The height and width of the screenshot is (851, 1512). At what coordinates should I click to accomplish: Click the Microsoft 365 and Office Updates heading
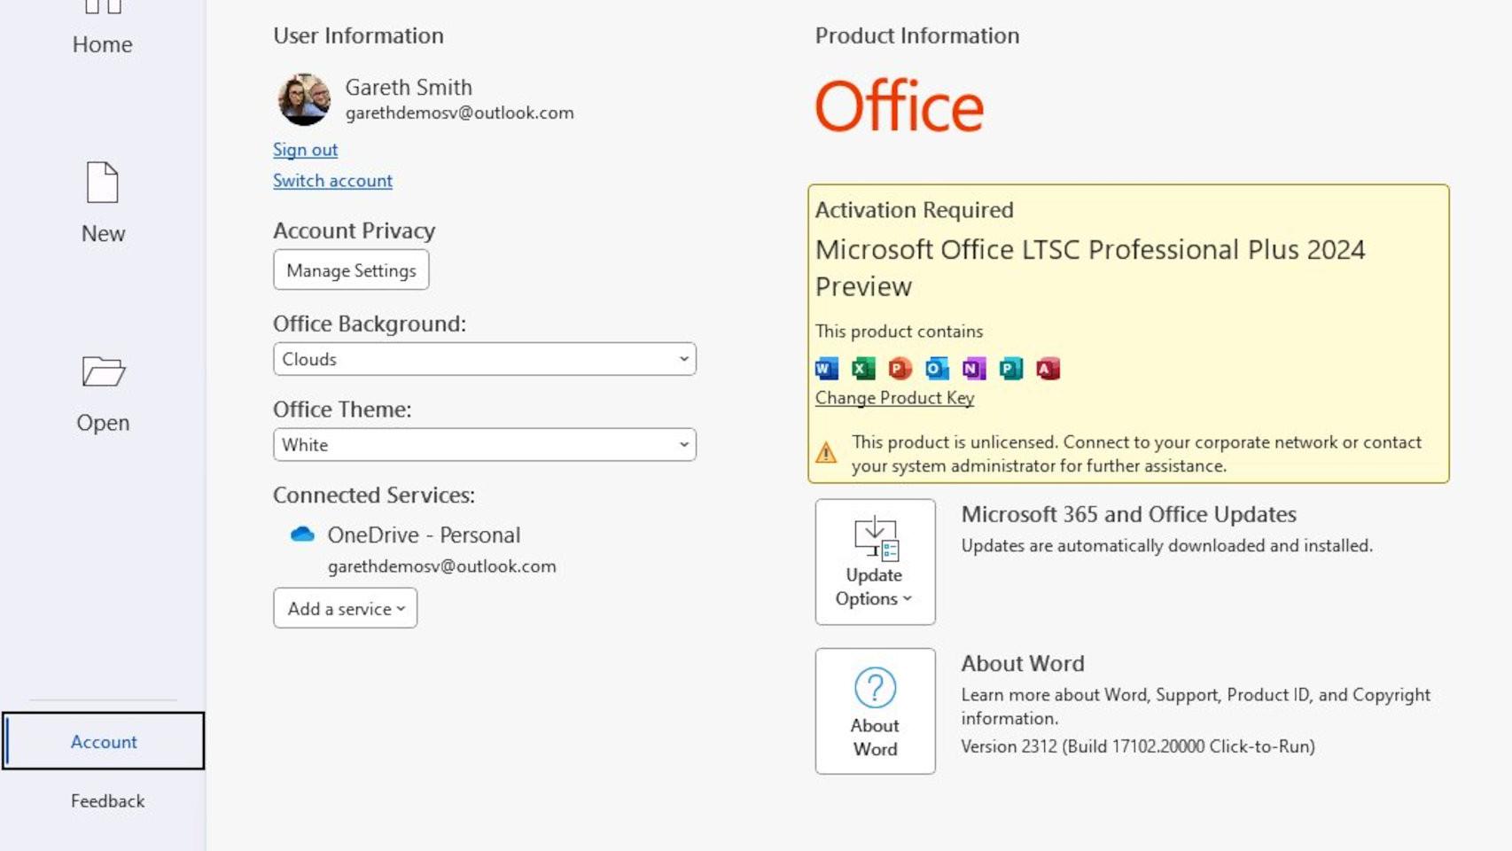[1128, 514]
